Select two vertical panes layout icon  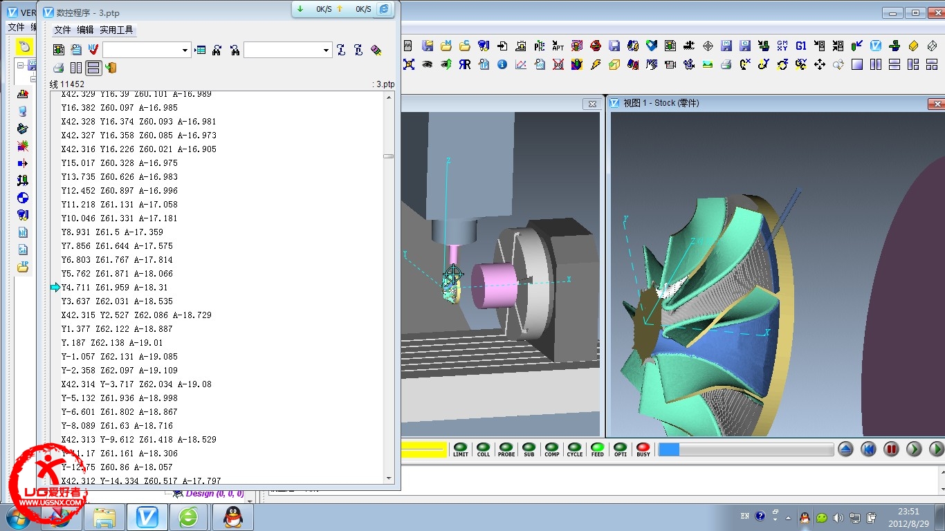(875, 64)
